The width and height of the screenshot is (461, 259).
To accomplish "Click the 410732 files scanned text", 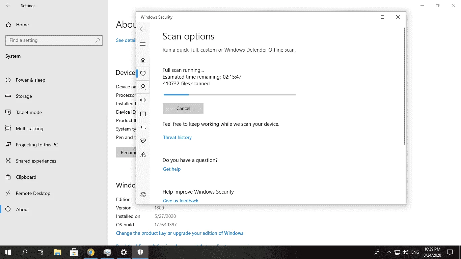I will 186,84.
